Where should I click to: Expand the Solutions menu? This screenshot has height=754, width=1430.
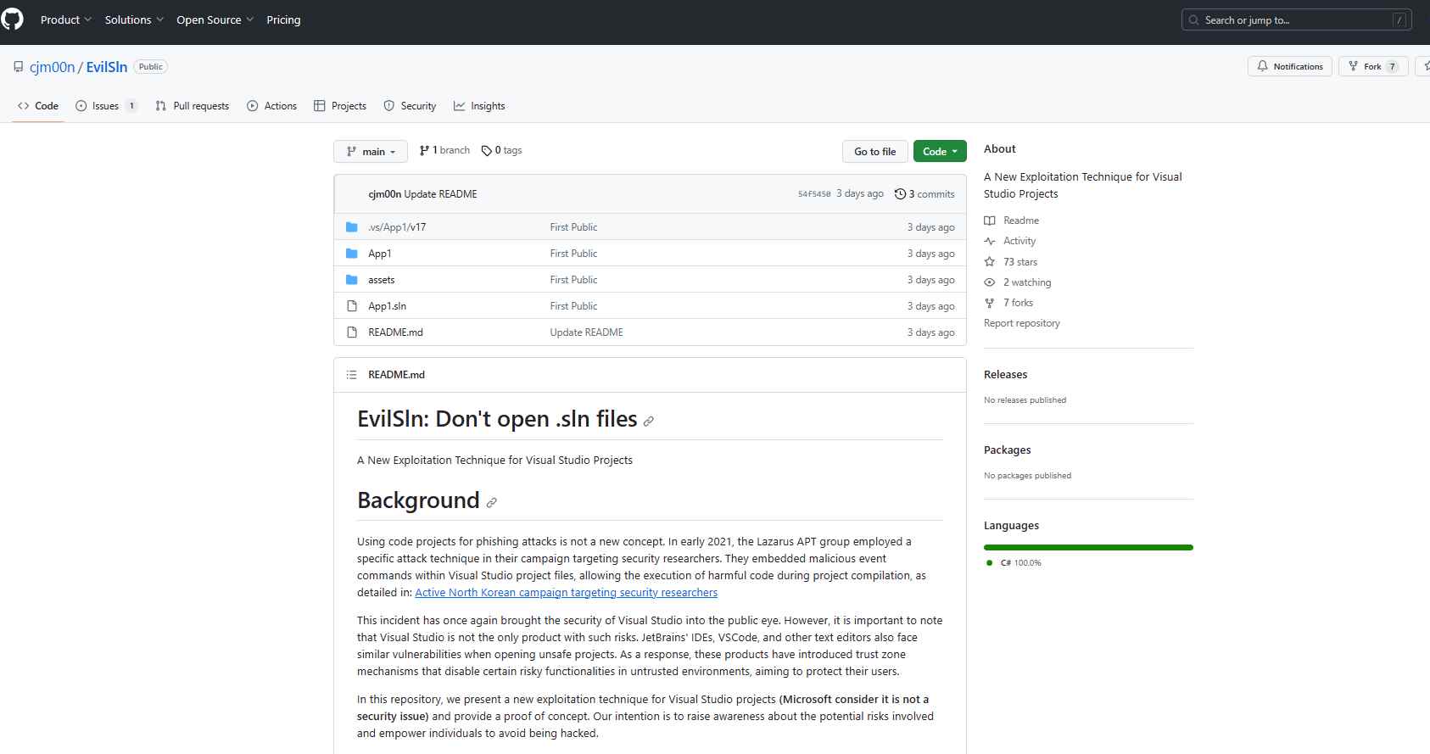134,20
